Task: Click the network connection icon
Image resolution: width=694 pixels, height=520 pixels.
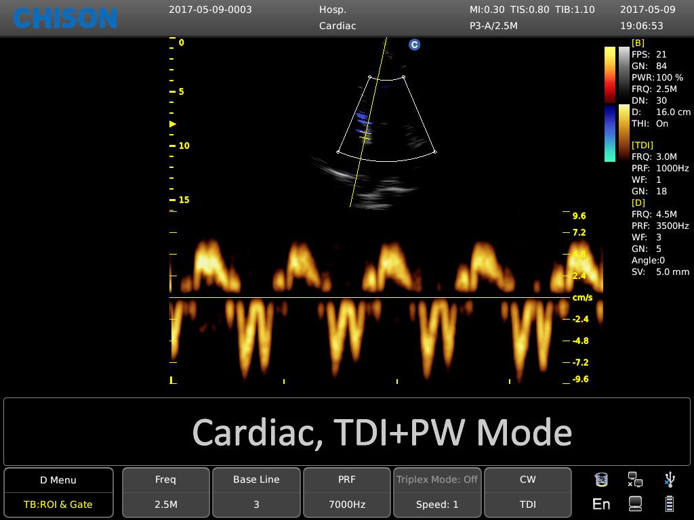Action: (635, 479)
